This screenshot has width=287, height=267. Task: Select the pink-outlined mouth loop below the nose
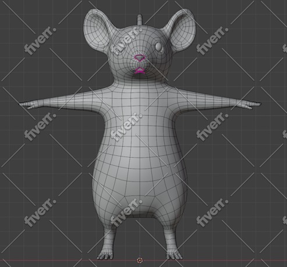tap(140, 70)
